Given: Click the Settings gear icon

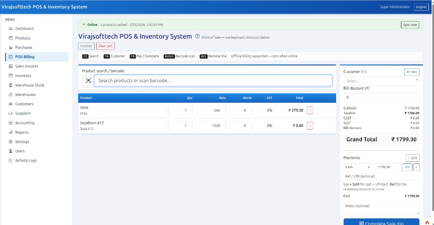Looking at the screenshot, I should [11, 142].
